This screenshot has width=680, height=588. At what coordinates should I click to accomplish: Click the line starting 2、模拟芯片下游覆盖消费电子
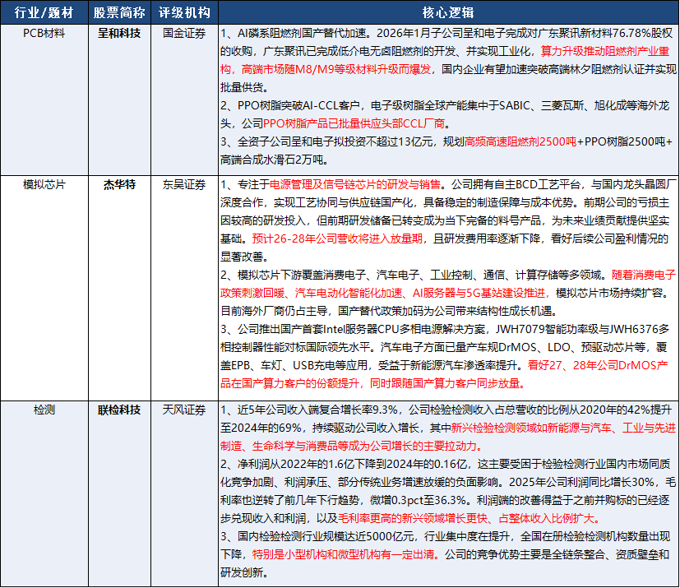coord(448,275)
